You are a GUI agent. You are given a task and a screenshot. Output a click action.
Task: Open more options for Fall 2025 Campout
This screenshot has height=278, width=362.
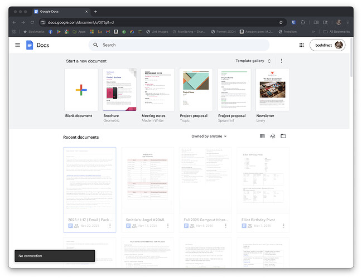click(226, 226)
